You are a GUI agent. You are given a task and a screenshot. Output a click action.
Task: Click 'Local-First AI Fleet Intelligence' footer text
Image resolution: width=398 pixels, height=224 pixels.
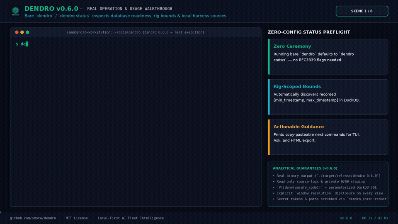pos(131,218)
